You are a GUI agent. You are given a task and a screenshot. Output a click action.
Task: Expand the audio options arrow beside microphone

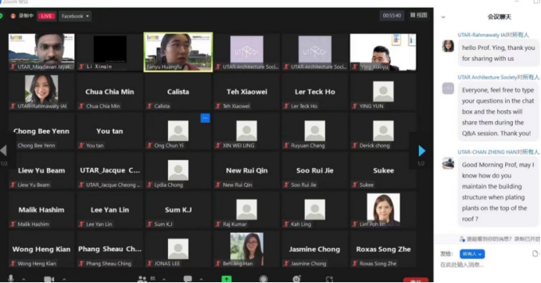click(23, 279)
